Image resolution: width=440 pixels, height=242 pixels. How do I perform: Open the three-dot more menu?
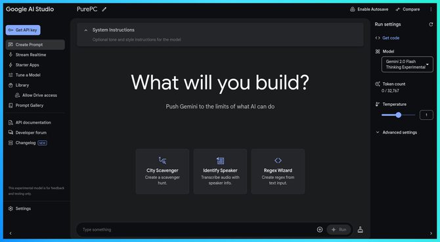tap(431, 9)
